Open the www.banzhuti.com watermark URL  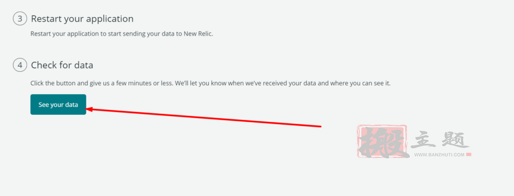click(x=439, y=155)
